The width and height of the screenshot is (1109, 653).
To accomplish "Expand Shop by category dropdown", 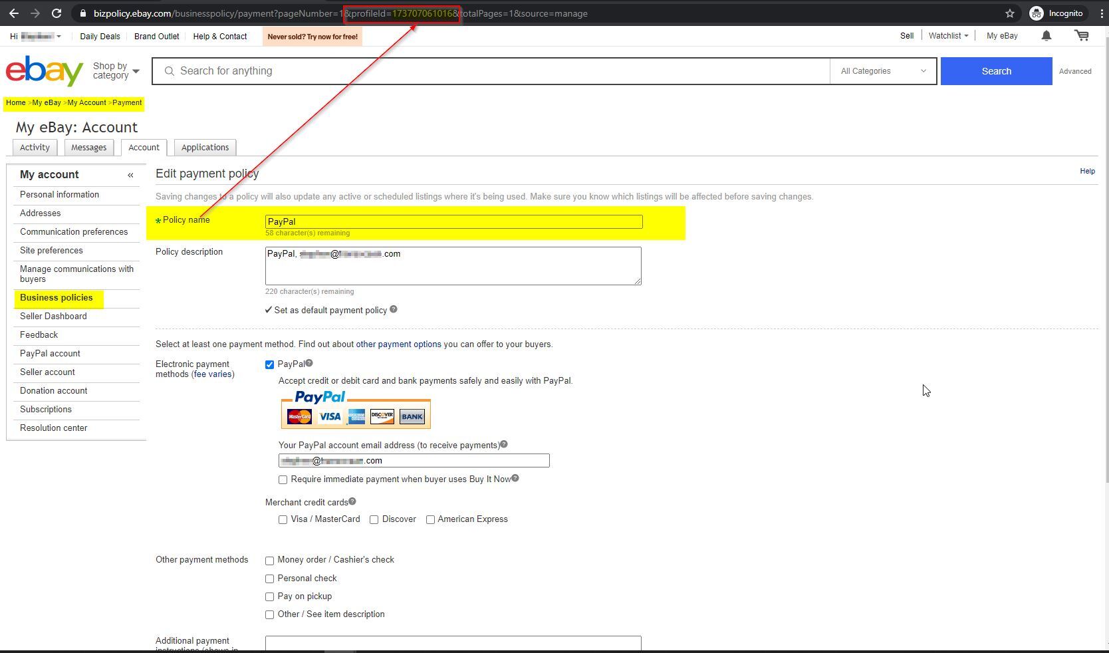I will (116, 70).
